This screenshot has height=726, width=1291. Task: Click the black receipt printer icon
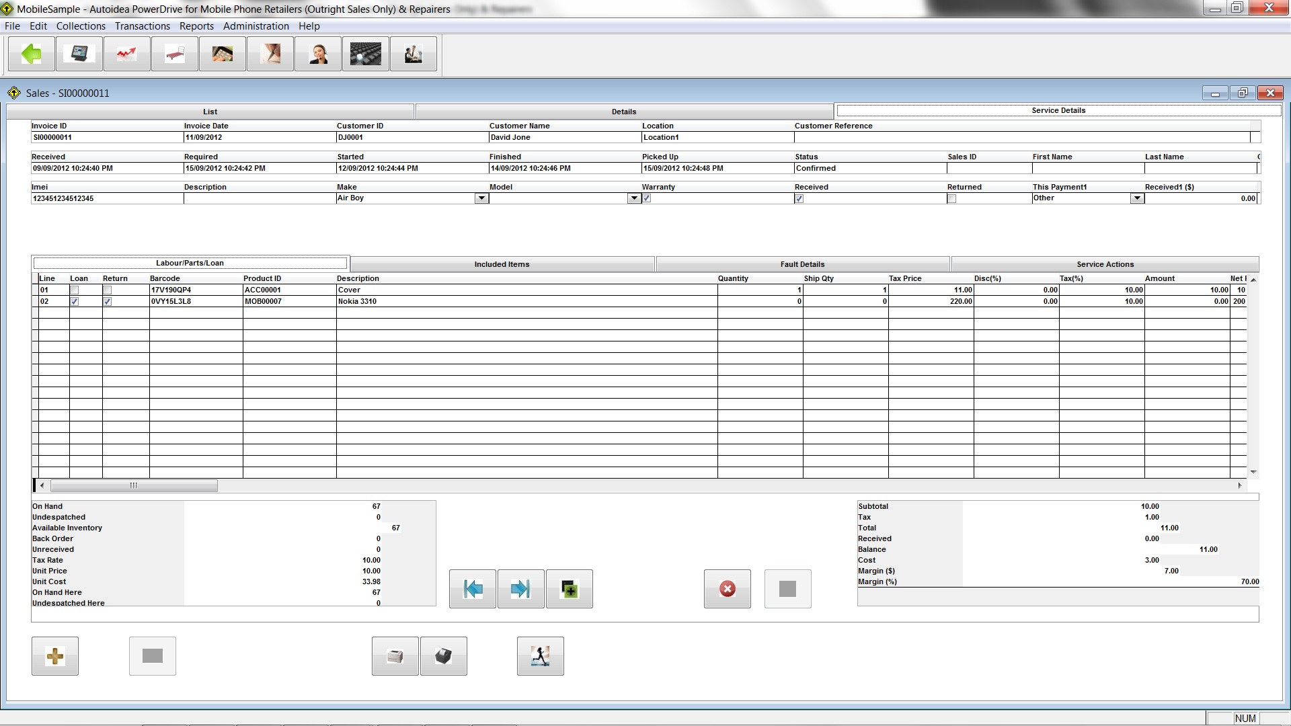[x=443, y=656]
